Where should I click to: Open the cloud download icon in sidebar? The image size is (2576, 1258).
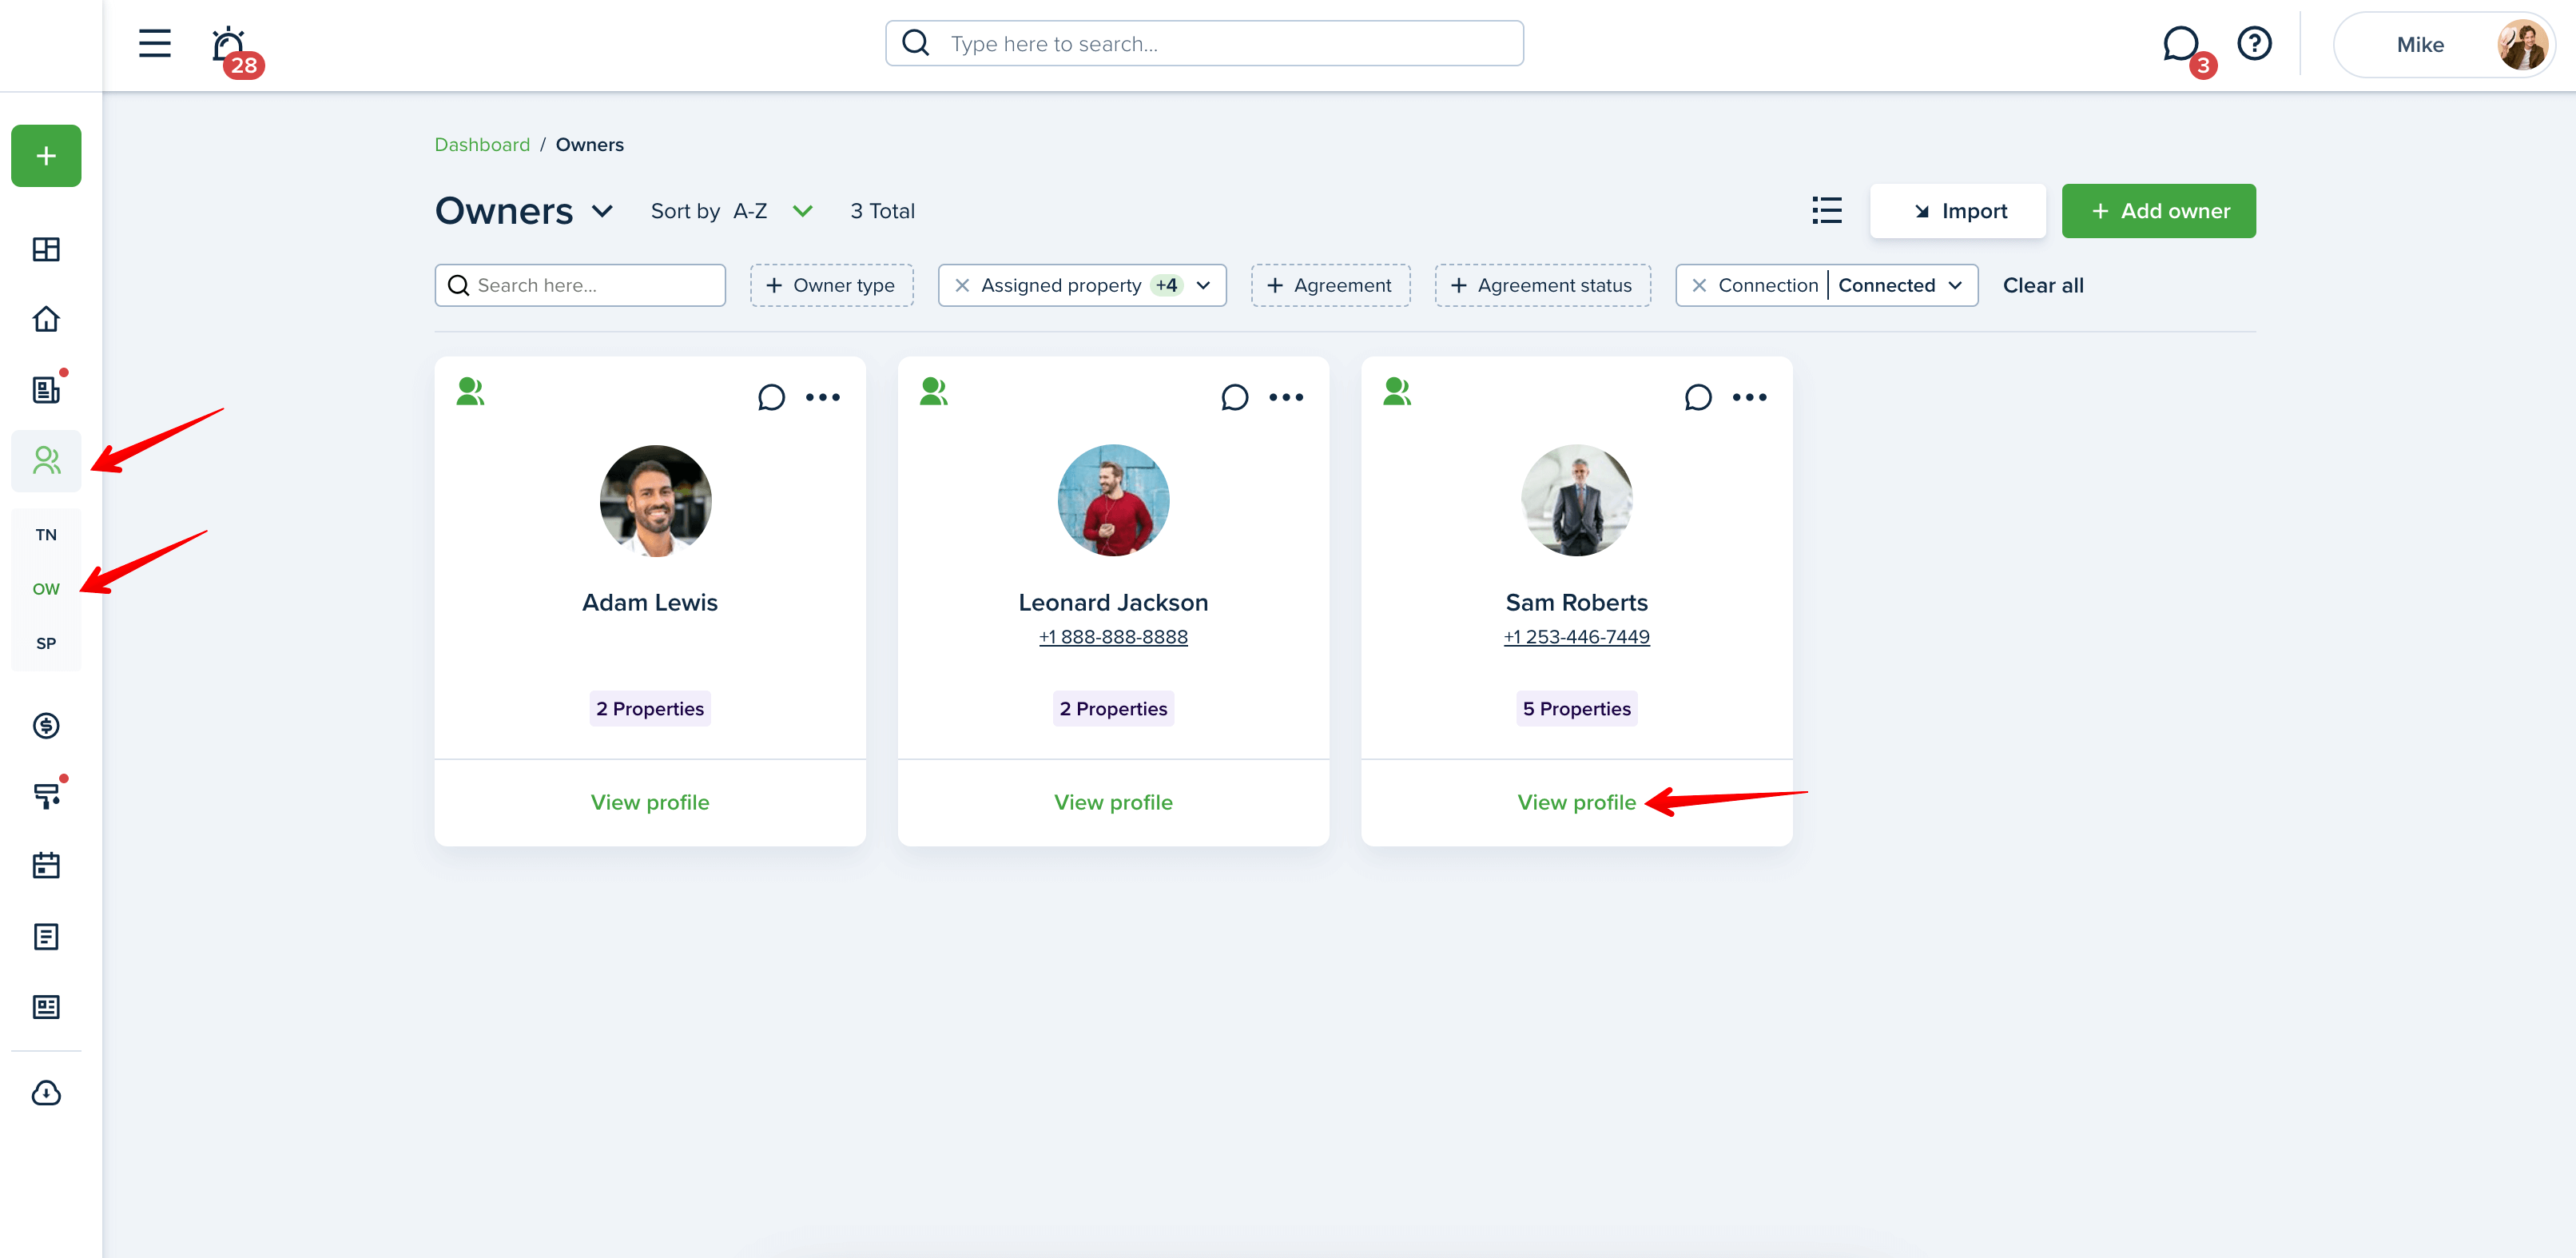46,1093
